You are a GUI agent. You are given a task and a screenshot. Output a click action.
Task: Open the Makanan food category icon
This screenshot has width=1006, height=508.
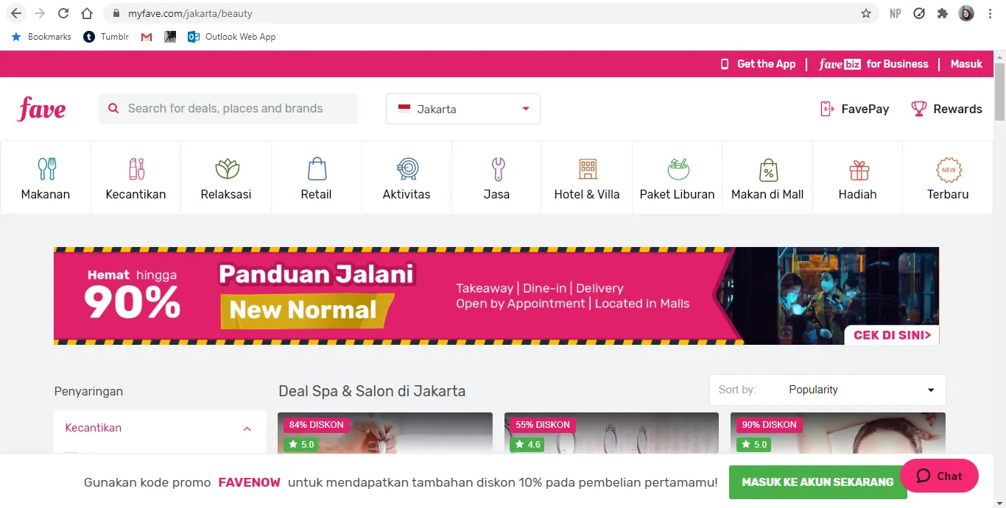coord(46,169)
